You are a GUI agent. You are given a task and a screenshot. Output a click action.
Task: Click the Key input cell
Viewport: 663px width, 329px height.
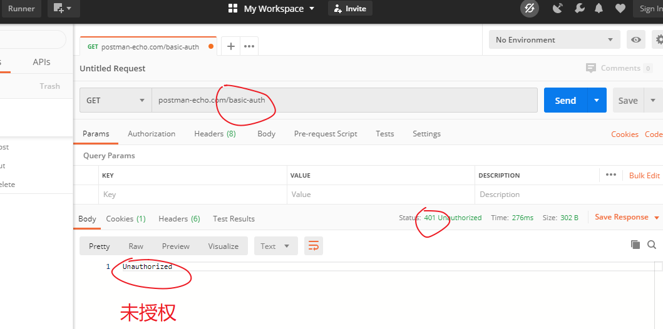192,195
